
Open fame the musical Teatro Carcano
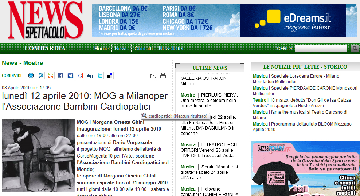coord(300,115)
